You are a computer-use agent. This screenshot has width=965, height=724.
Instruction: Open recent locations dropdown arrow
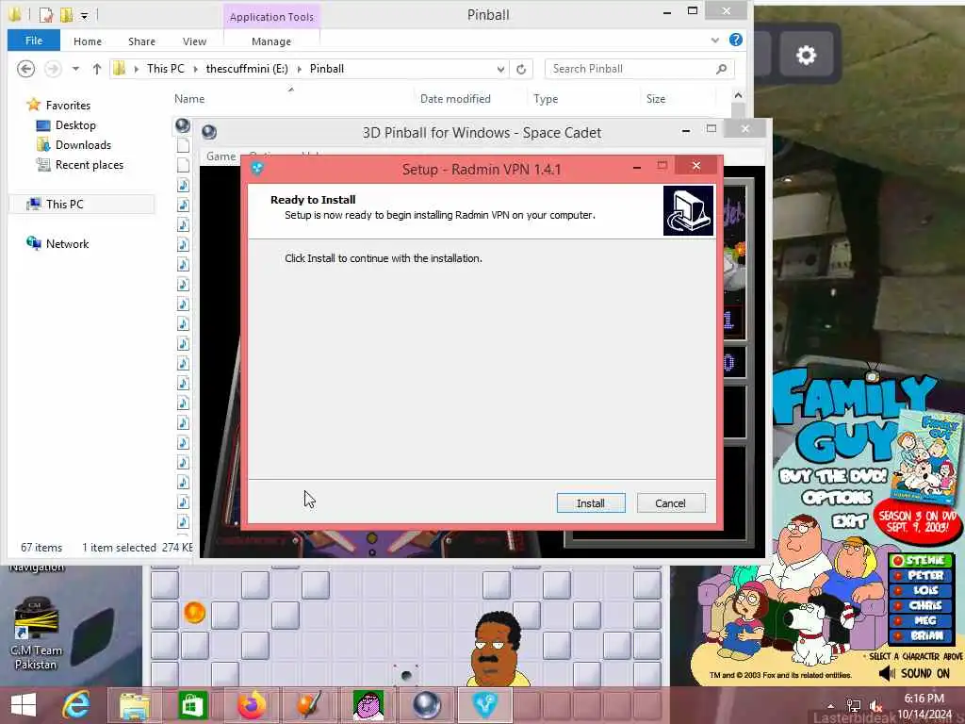[x=75, y=69]
